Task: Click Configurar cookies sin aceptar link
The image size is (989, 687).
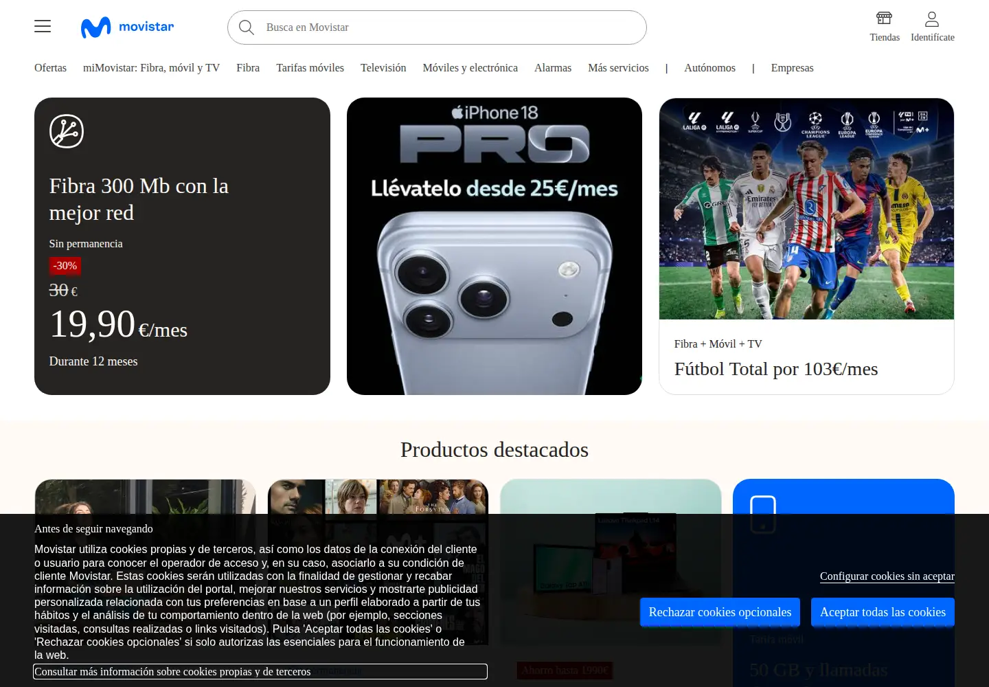Action: pyautogui.click(x=887, y=576)
